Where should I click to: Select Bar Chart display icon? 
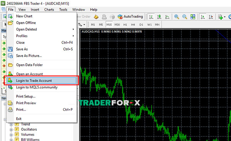point(151,17)
